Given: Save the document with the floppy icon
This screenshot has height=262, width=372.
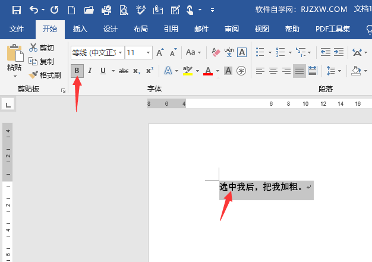Looking at the screenshot, I should click(x=17, y=10).
